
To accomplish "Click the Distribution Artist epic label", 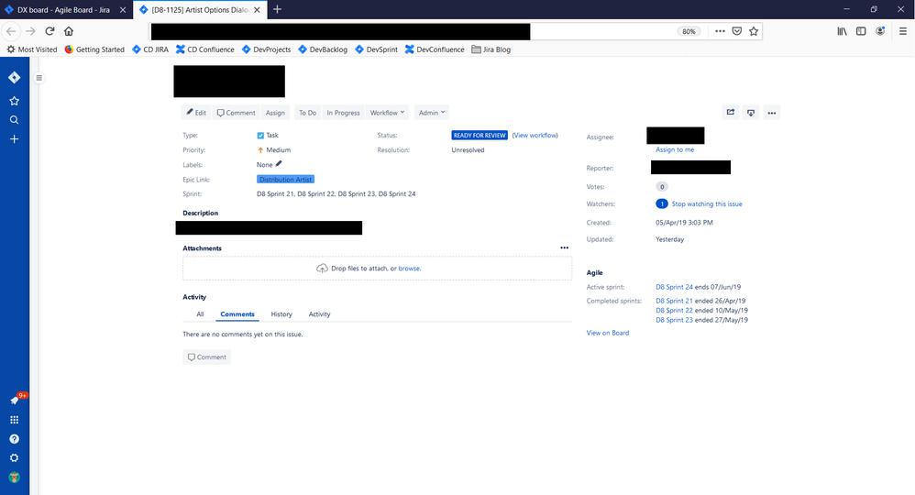I will point(285,179).
